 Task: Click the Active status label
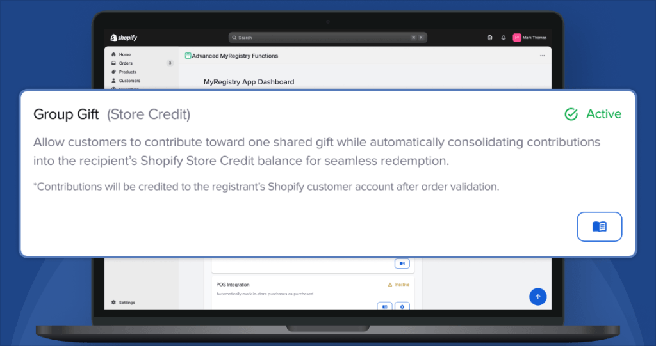coord(603,114)
